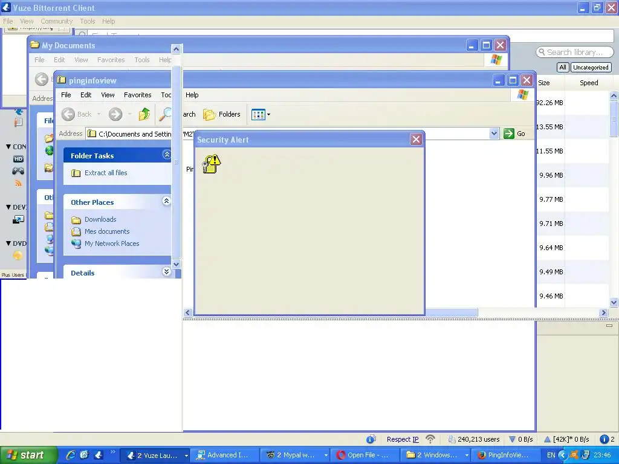
Task: Close the Security Alert dialog
Action: coord(416,140)
